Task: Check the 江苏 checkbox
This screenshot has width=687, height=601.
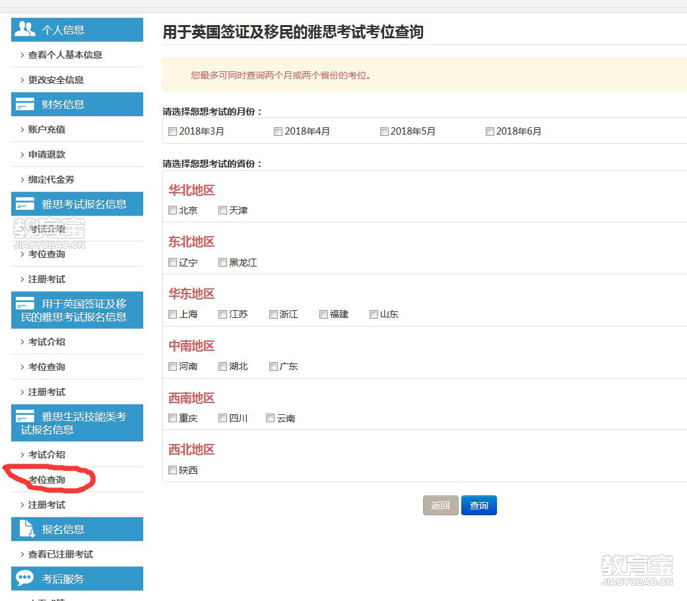Action: [x=222, y=314]
